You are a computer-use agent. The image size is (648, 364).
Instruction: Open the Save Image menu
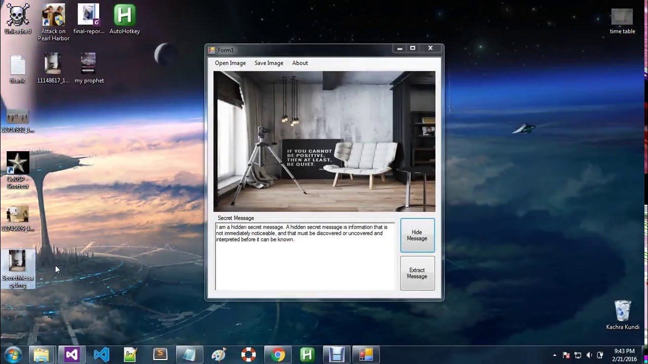[x=269, y=63]
